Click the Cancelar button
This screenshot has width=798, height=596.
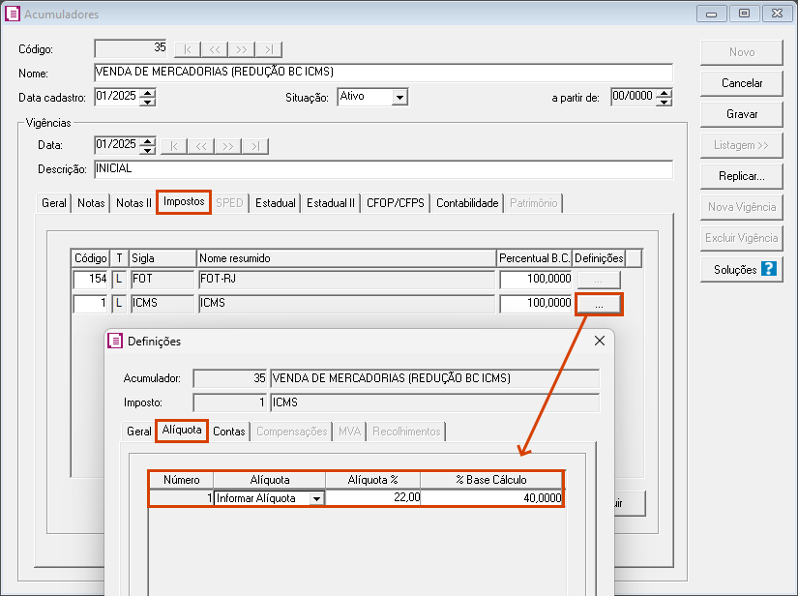pos(741,83)
